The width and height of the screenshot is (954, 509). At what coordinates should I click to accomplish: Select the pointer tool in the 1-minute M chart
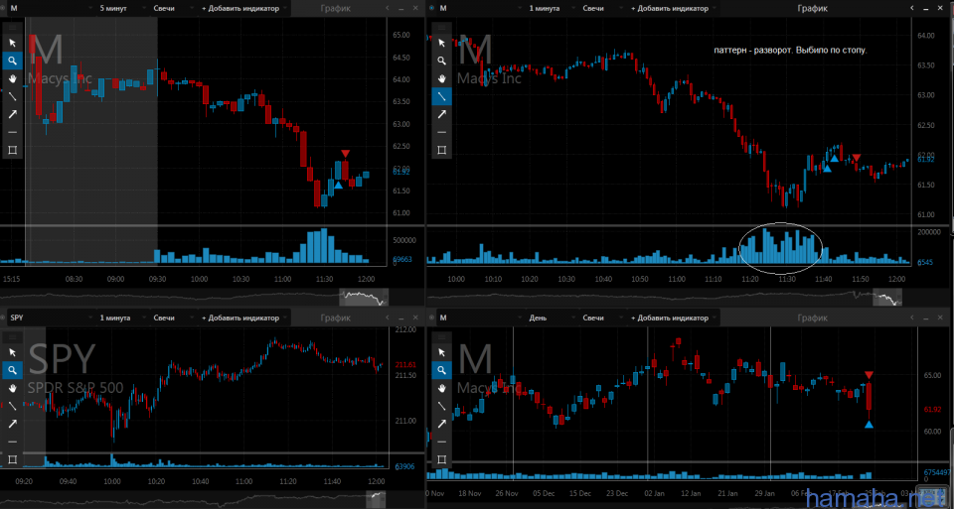(x=441, y=43)
